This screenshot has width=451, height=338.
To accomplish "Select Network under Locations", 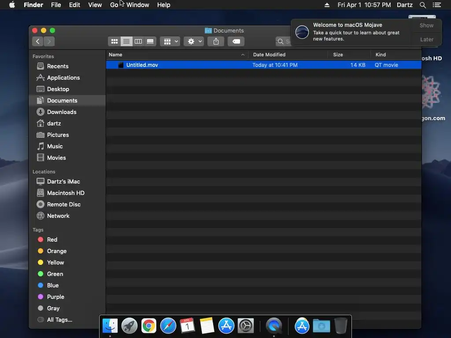I will (67, 216).
